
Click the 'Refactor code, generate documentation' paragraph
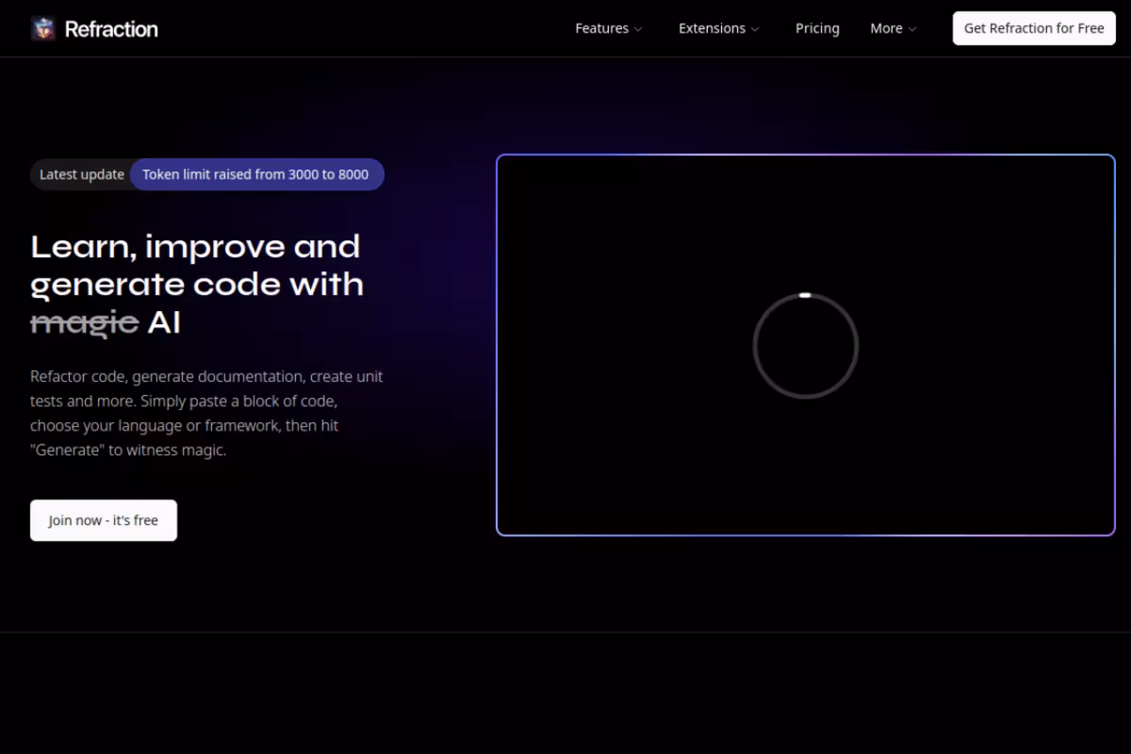pyautogui.click(x=206, y=413)
